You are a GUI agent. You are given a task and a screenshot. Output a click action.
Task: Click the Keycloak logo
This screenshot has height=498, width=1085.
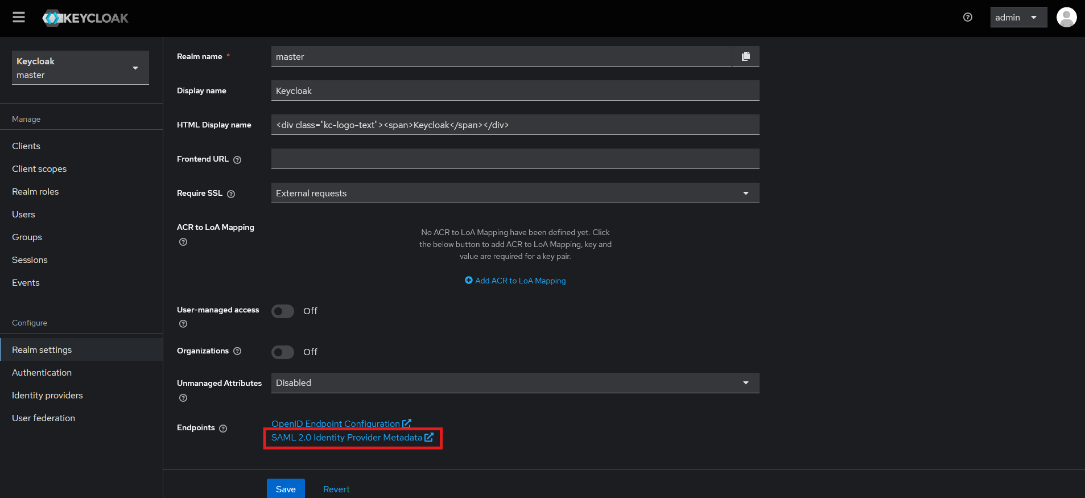[x=85, y=18]
